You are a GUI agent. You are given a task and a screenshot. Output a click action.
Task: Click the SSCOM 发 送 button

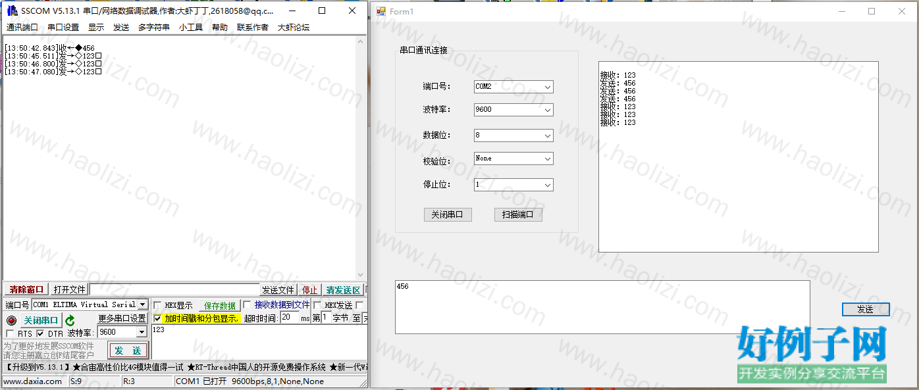(x=128, y=351)
